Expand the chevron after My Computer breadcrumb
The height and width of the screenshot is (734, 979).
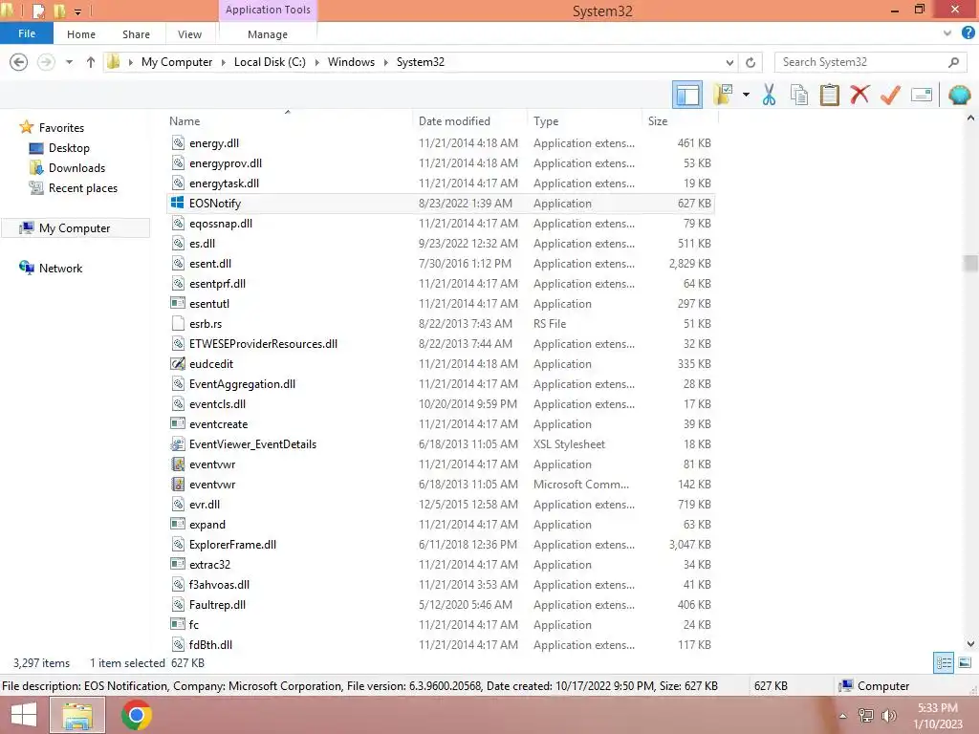223,62
